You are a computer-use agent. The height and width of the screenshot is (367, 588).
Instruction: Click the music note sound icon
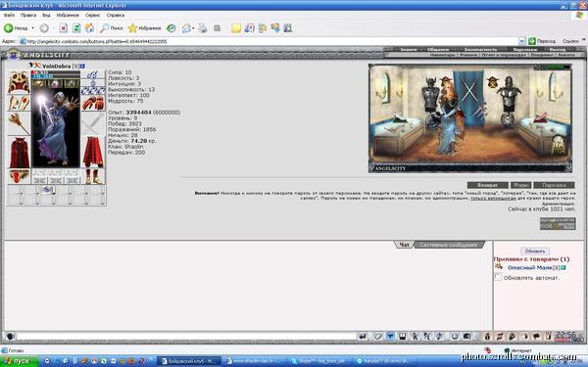pos(439,337)
